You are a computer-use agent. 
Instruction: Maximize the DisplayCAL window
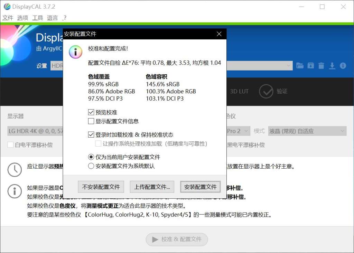322,7
